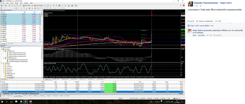Set timeframe to M30
This screenshot has width=245, height=104.
pyautogui.click(x=50, y=8)
